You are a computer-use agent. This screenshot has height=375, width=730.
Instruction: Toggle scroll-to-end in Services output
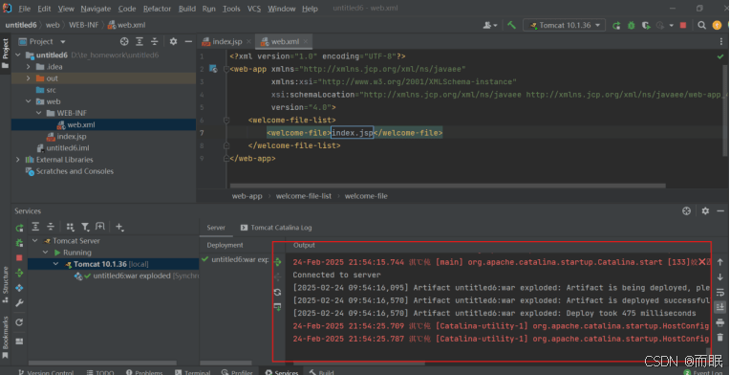point(719,307)
